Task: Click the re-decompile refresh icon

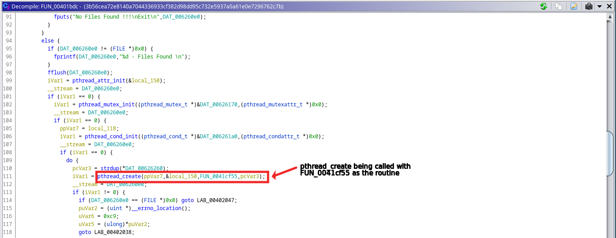Action: [x=544, y=6]
